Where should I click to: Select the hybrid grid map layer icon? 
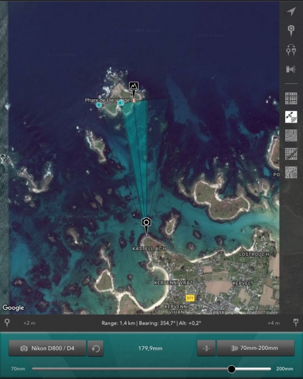point(291,153)
